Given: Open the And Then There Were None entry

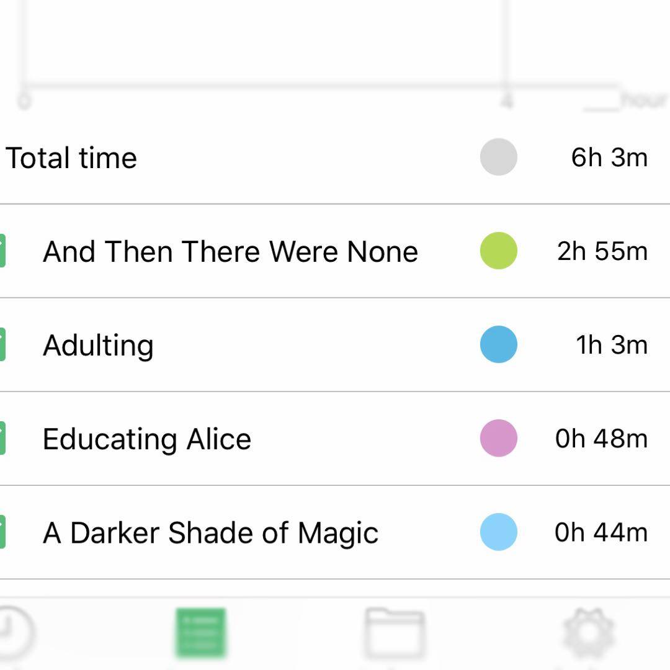Looking at the screenshot, I should pyautogui.click(x=230, y=252).
